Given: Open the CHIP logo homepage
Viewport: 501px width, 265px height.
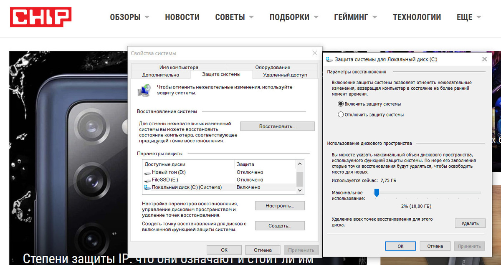Looking at the screenshot, I should (x=40, y=17).
